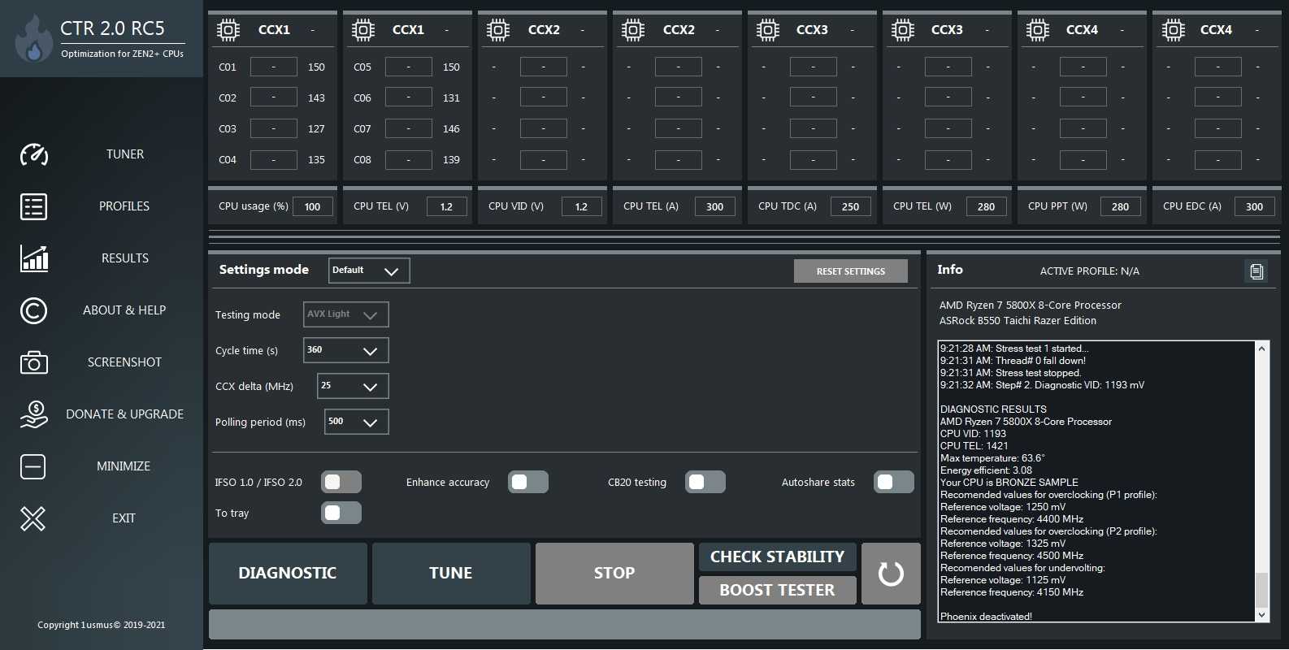This screenshot has width=1289, height=650.
Task: Click the circular refresh arrow button
Action: click(891, 574)
